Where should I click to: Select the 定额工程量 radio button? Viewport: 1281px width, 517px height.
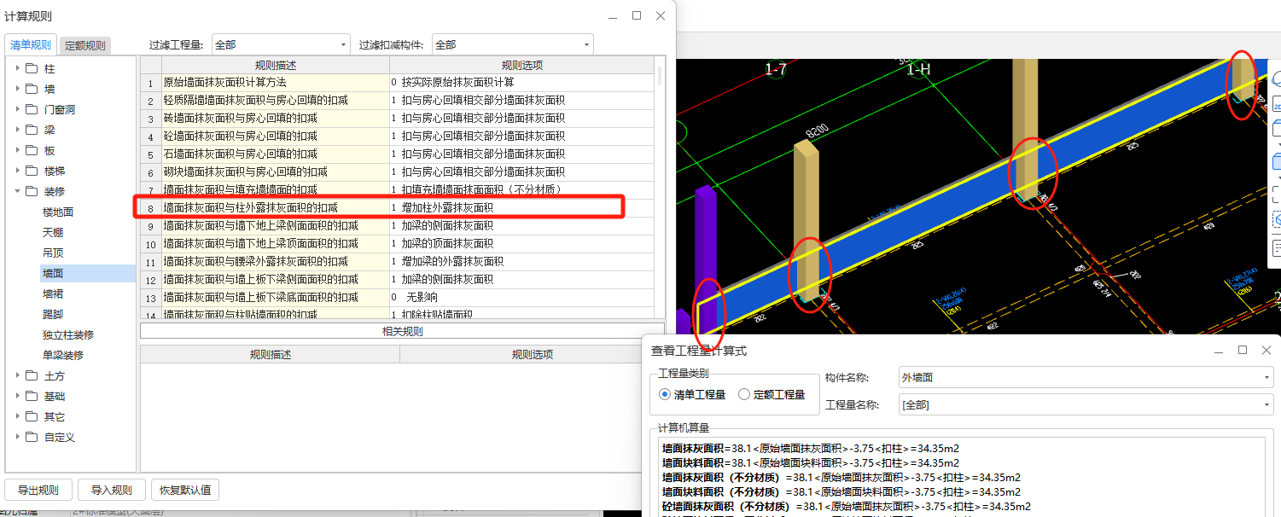[744, 394]
